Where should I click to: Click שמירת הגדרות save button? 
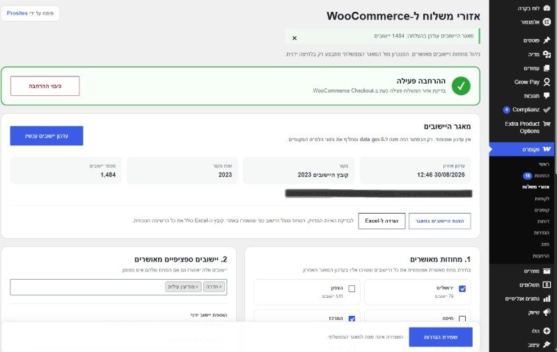pos(441,337)
